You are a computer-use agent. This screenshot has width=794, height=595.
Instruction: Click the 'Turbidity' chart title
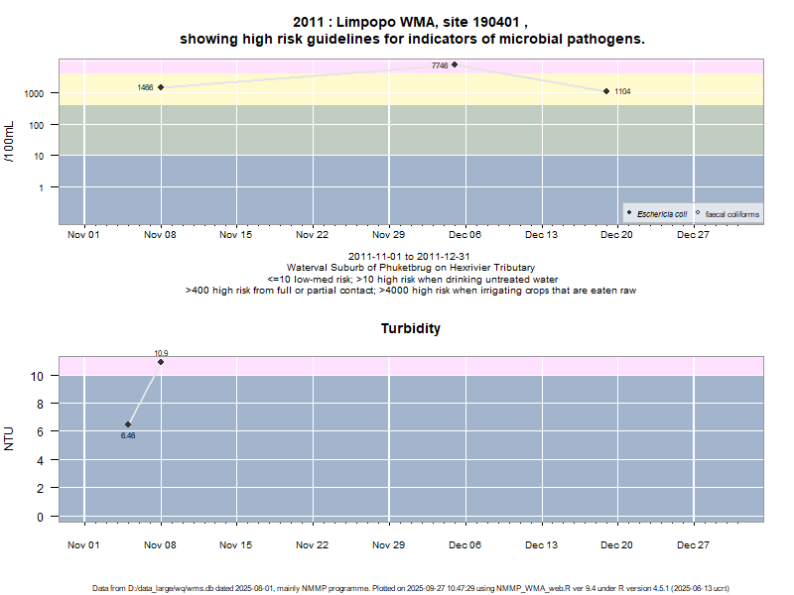(411, 328)
